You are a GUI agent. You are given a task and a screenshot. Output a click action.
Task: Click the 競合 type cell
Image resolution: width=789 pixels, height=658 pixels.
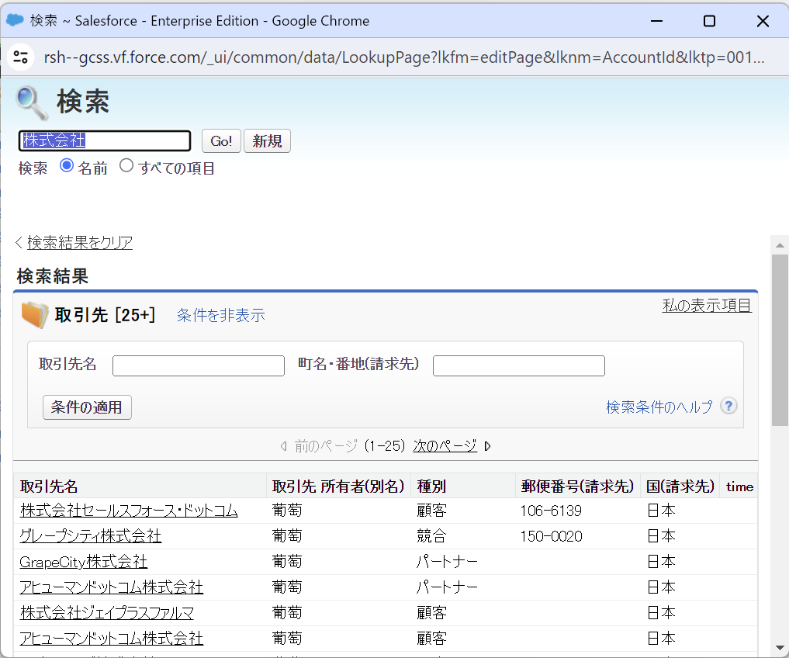tap(431, 537)
